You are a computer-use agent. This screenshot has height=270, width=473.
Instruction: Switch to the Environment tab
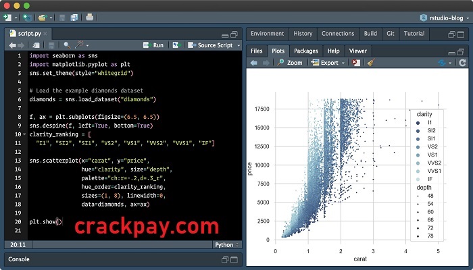click(268, 34)
